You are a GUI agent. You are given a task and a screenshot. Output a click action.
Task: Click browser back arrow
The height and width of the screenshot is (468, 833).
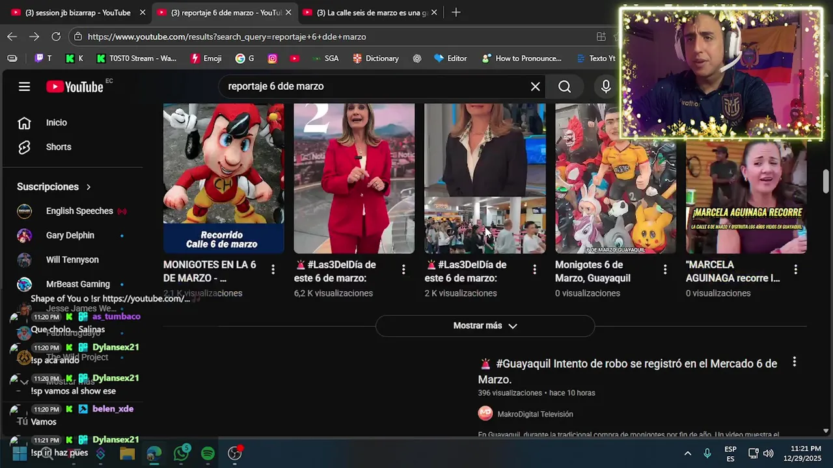(12, 36)
